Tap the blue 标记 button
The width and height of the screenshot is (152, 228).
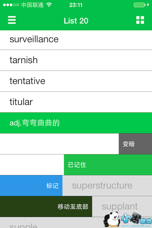coord(31,185)
